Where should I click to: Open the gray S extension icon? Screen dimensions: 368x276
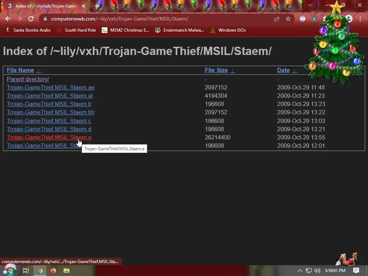(x=314, y=19)
